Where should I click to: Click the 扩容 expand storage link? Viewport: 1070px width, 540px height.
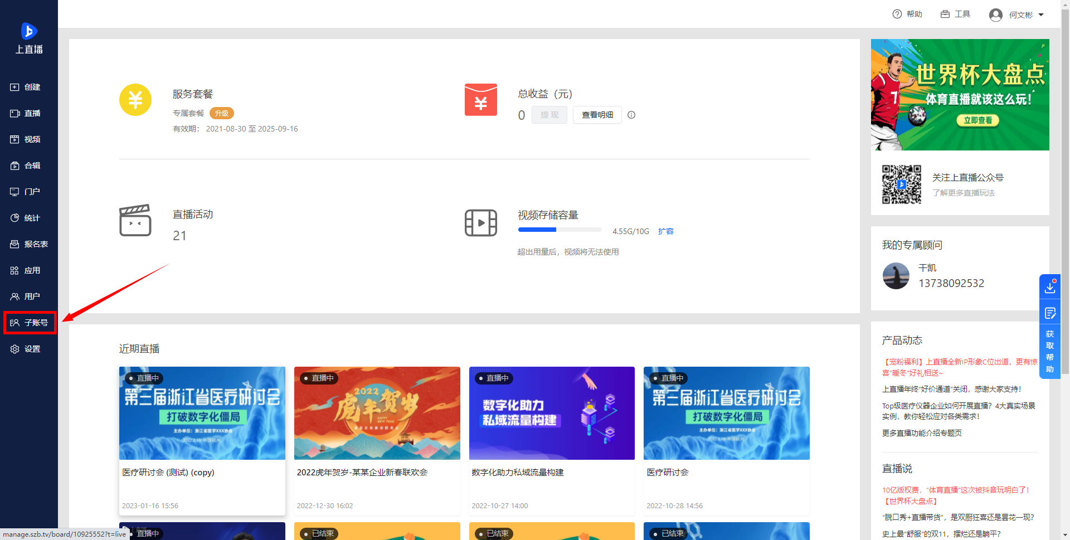[x=666, y=231]
